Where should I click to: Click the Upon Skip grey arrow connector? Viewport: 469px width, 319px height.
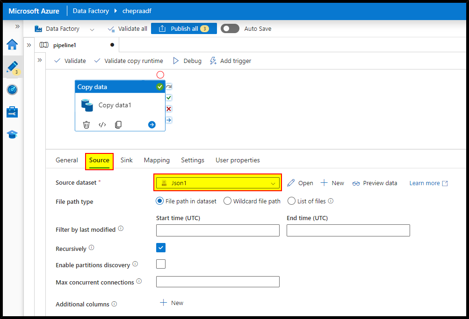click(x=169, y=87)
